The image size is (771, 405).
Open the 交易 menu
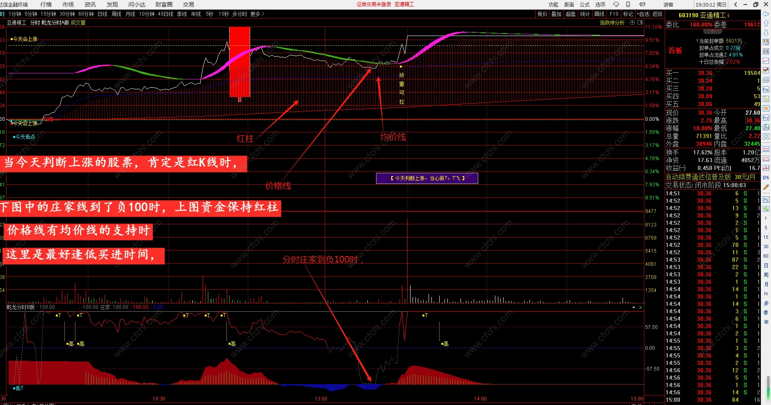pyautogui.click(x=189, y=5)
